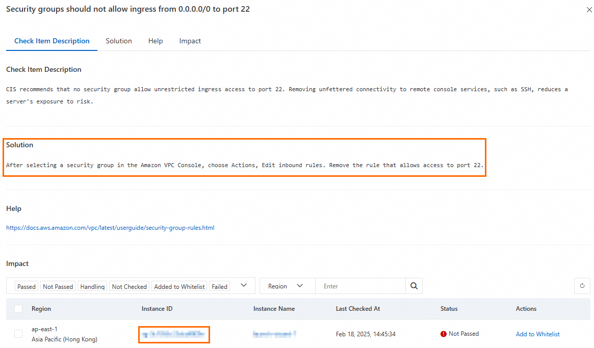Click the Last Checked At column header
594x348 pixels.
click(x=358, y=309)
